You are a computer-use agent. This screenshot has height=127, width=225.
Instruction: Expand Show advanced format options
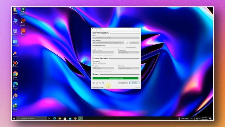point(102,71)
